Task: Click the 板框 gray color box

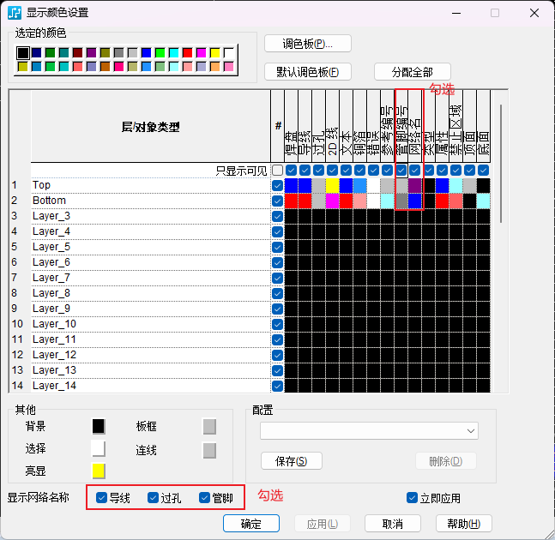Action: click(x=209, y=426)
